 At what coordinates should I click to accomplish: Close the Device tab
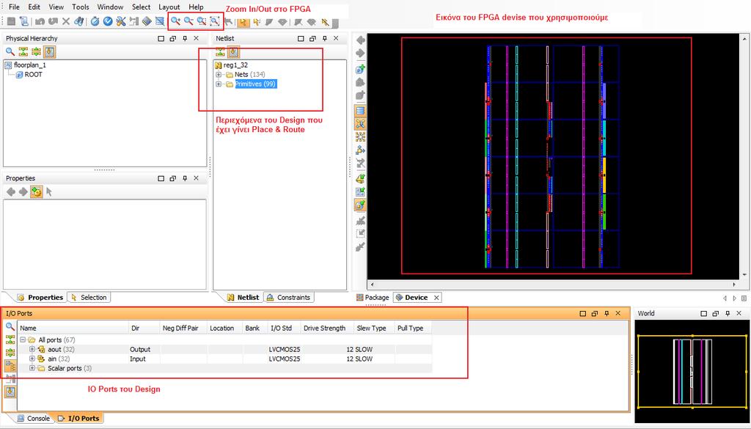pyautogui.click(x=436, y=297)
